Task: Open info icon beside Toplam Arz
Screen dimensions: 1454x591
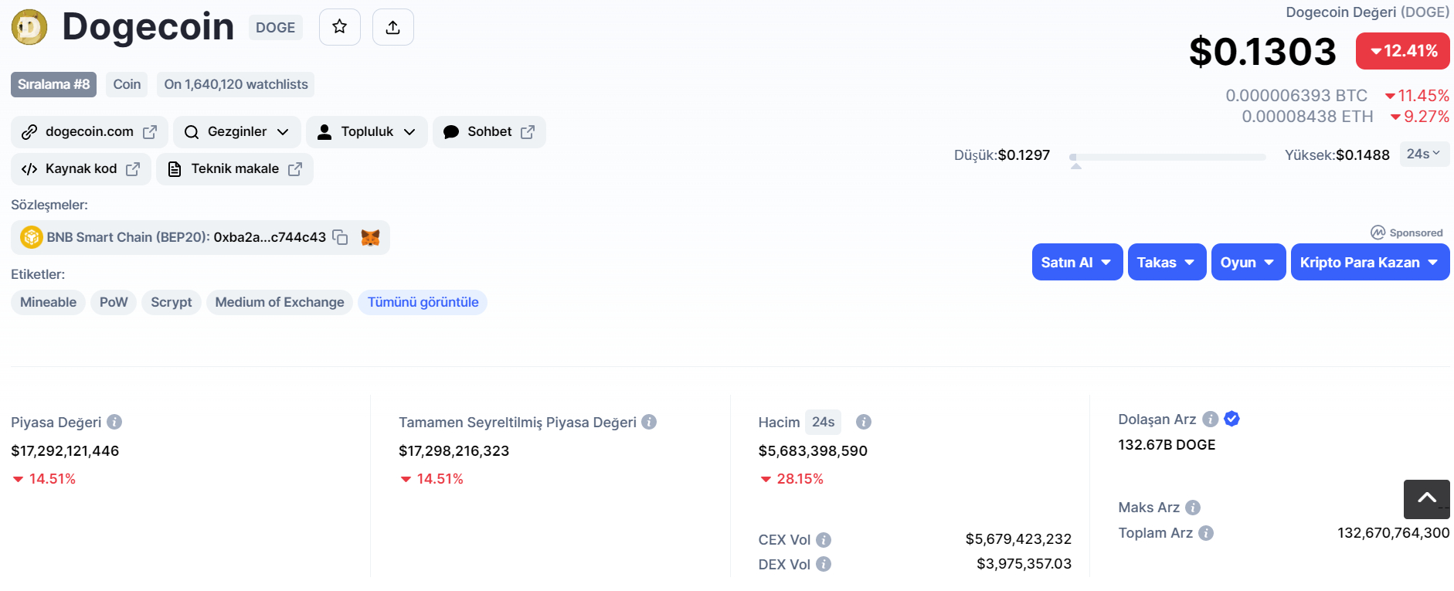Action: point(1206,533)
